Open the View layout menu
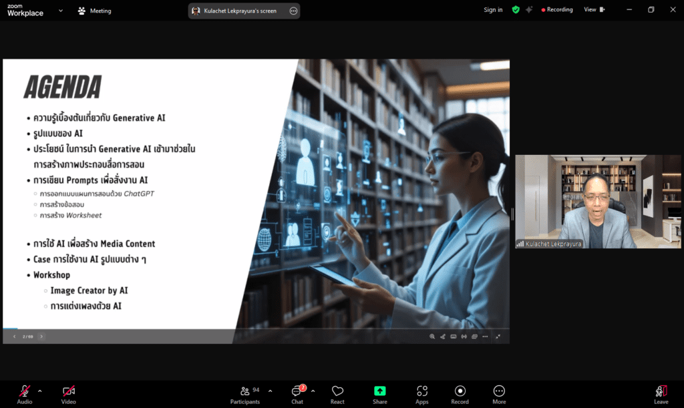The image size is (684, 408). click(593, 10)
